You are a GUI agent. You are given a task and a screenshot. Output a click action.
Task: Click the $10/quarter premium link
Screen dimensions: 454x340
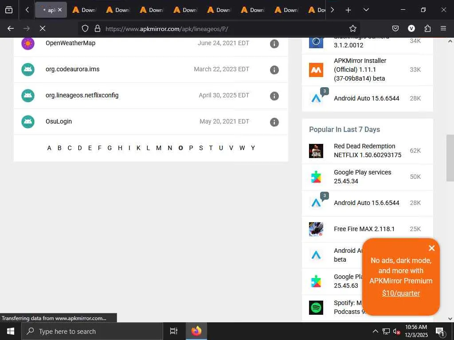tap(401, 293)
